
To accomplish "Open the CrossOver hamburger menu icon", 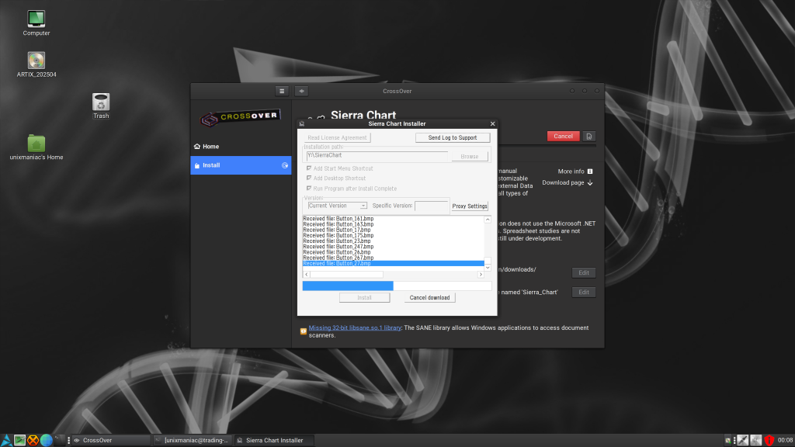I will click(281, 91).
